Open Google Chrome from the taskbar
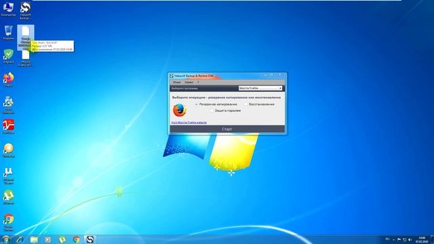 click(76, 239)
